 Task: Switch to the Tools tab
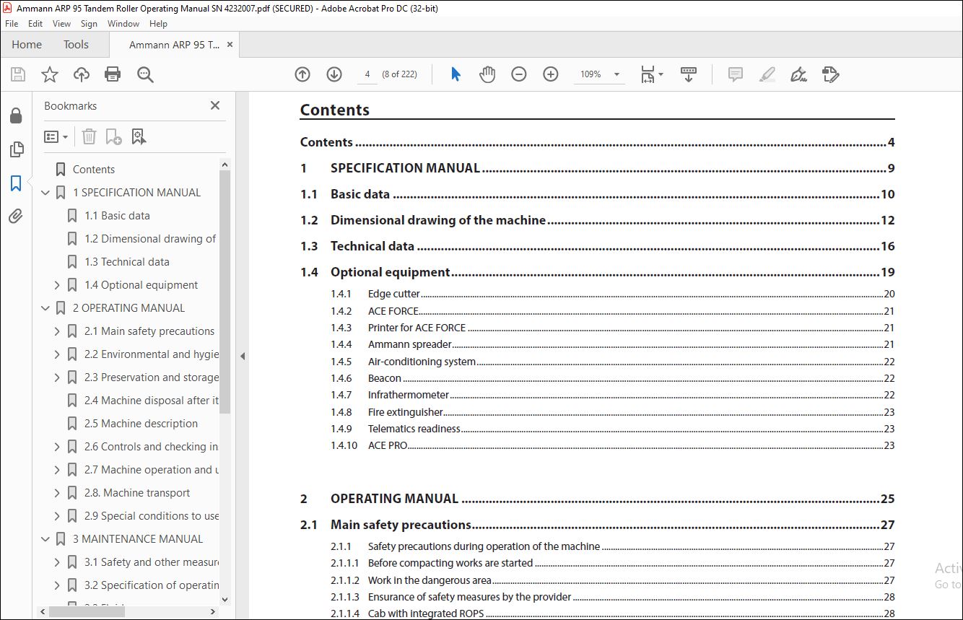point(76,45)
